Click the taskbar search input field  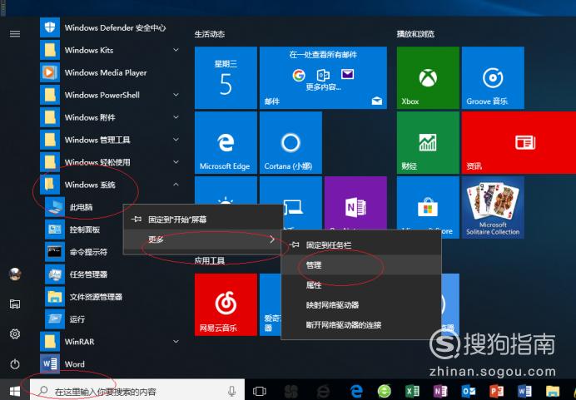[137, 391]
